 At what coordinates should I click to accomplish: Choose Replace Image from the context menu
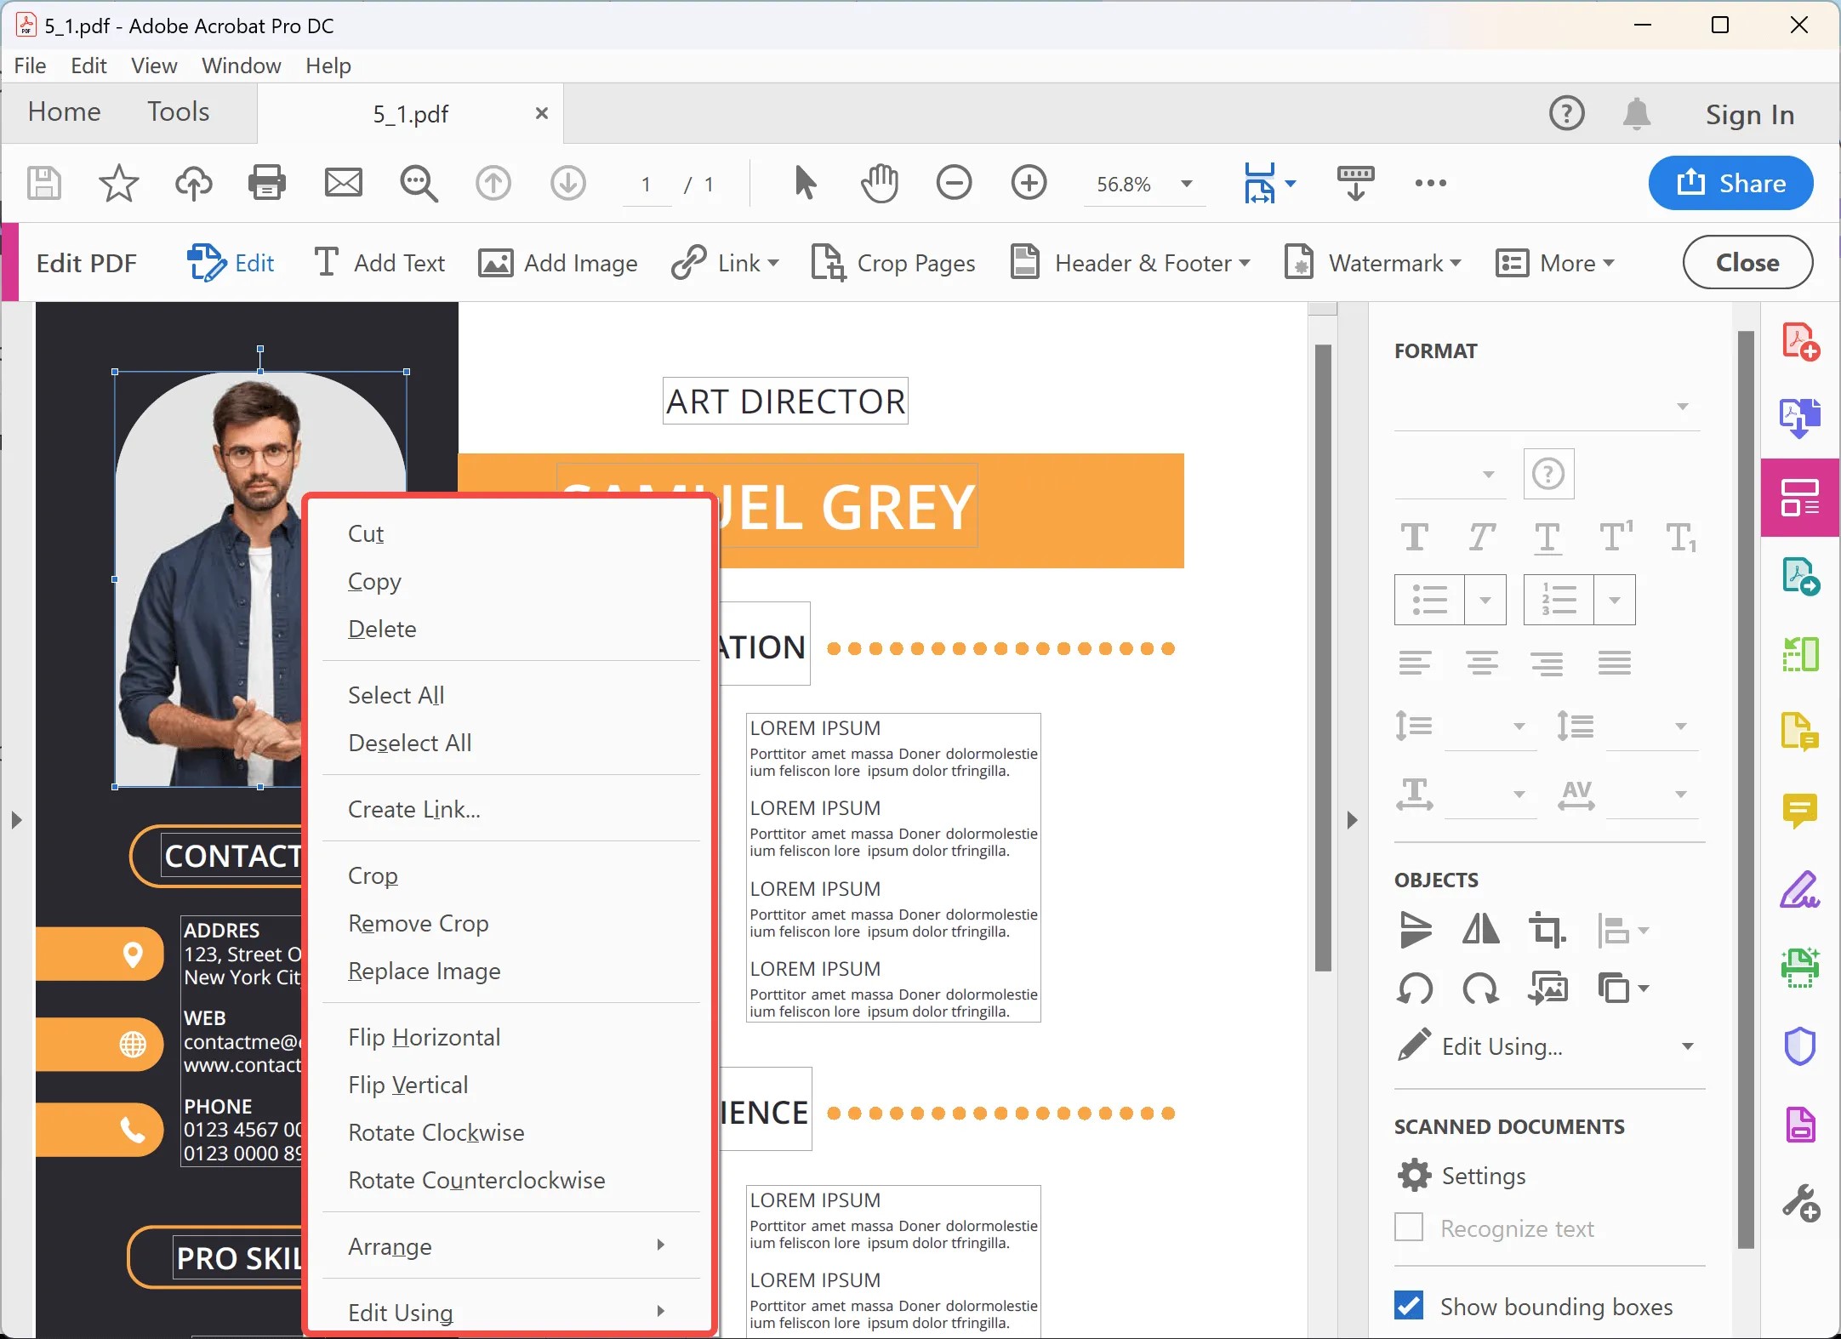point(424,971)
